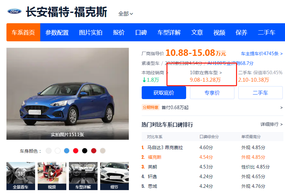
Task: Click 福克斯 in the ranking list
Action: tap(155, 157)
